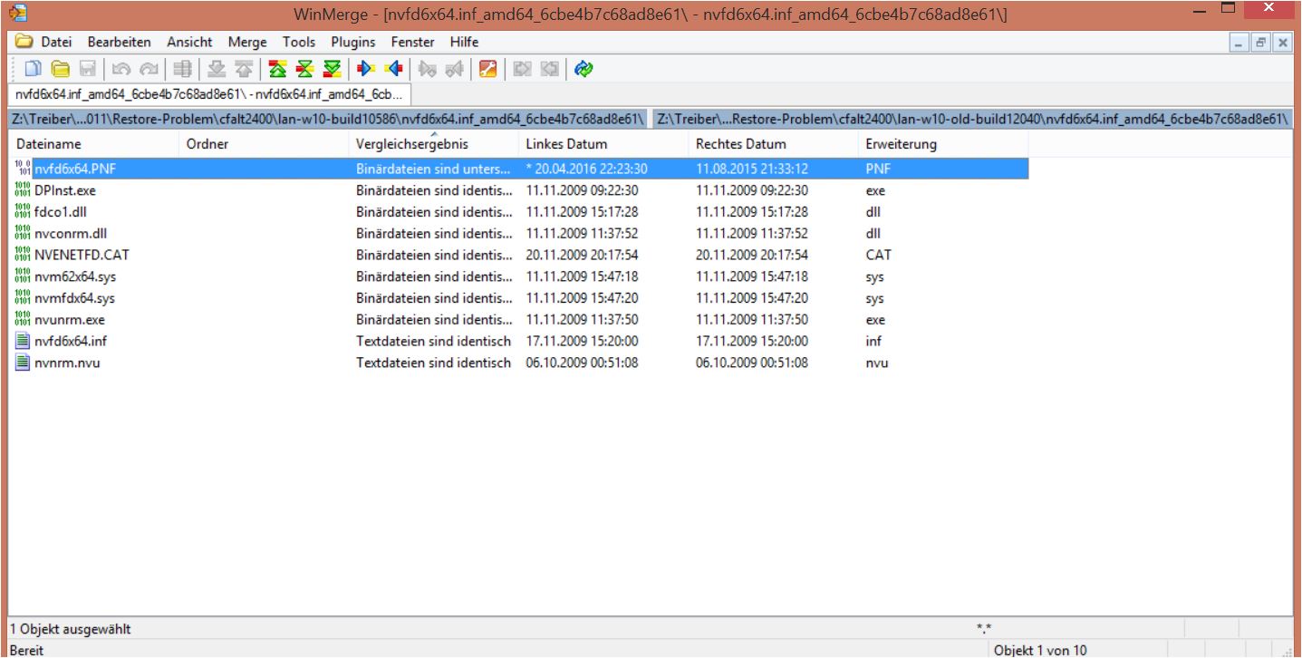Click the copy to right arrow icon
Viewport: 1302px width, 658px height.
[x=366, y=69]
